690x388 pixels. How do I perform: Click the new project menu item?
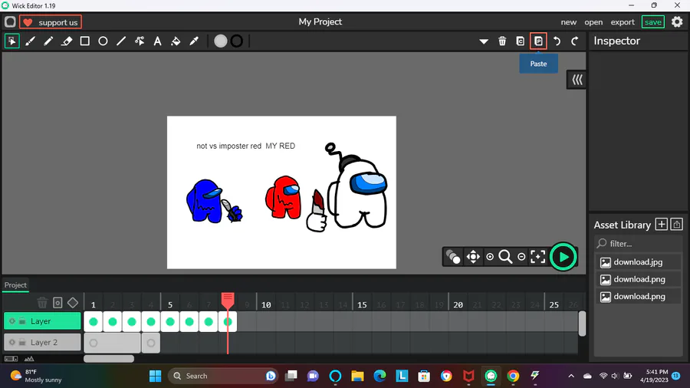(x=569, y=22)
